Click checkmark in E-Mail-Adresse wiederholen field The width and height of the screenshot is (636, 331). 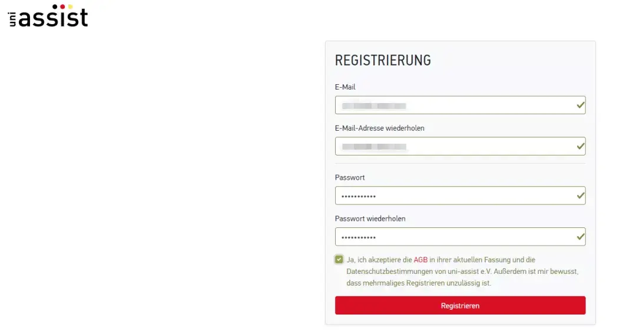[581, 145]
